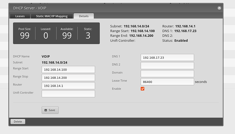Image resolution: width=235 pixels, height=134 pixels.
Task: Click the summary 'DNS 2:' label
Action: tap(168, 36)
